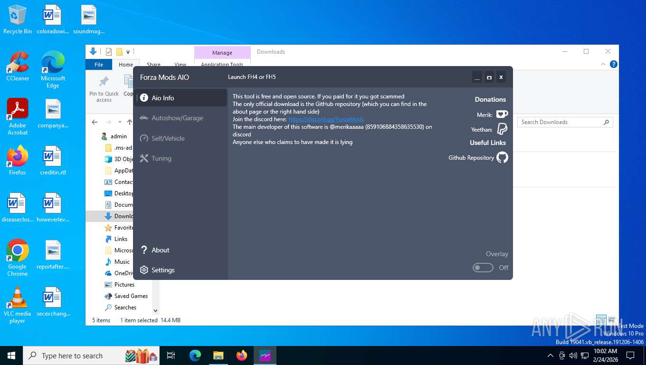Maximize the Forza Mods AIO window

pyautogui.click(x=489, y=77)
